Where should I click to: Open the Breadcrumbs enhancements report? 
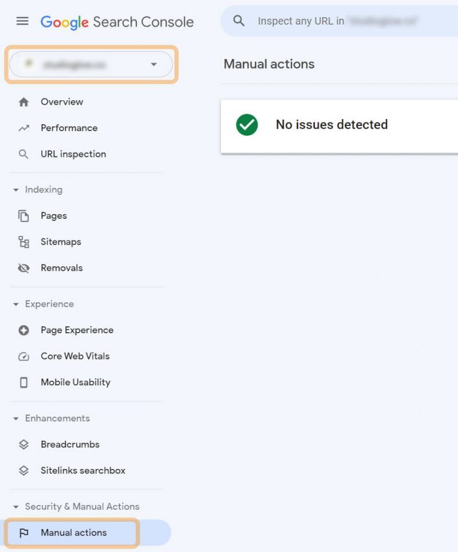pyautogui.click(x=23, y=444)
